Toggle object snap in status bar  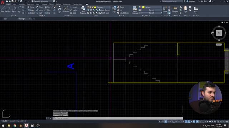coord(189,122)
